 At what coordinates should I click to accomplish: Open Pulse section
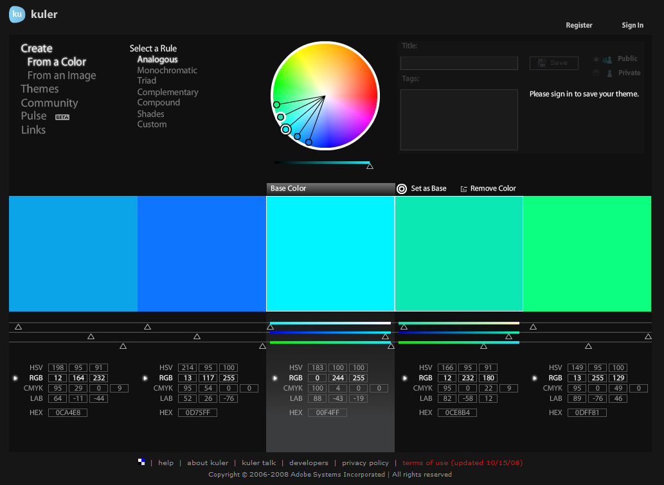click(34, 116)
